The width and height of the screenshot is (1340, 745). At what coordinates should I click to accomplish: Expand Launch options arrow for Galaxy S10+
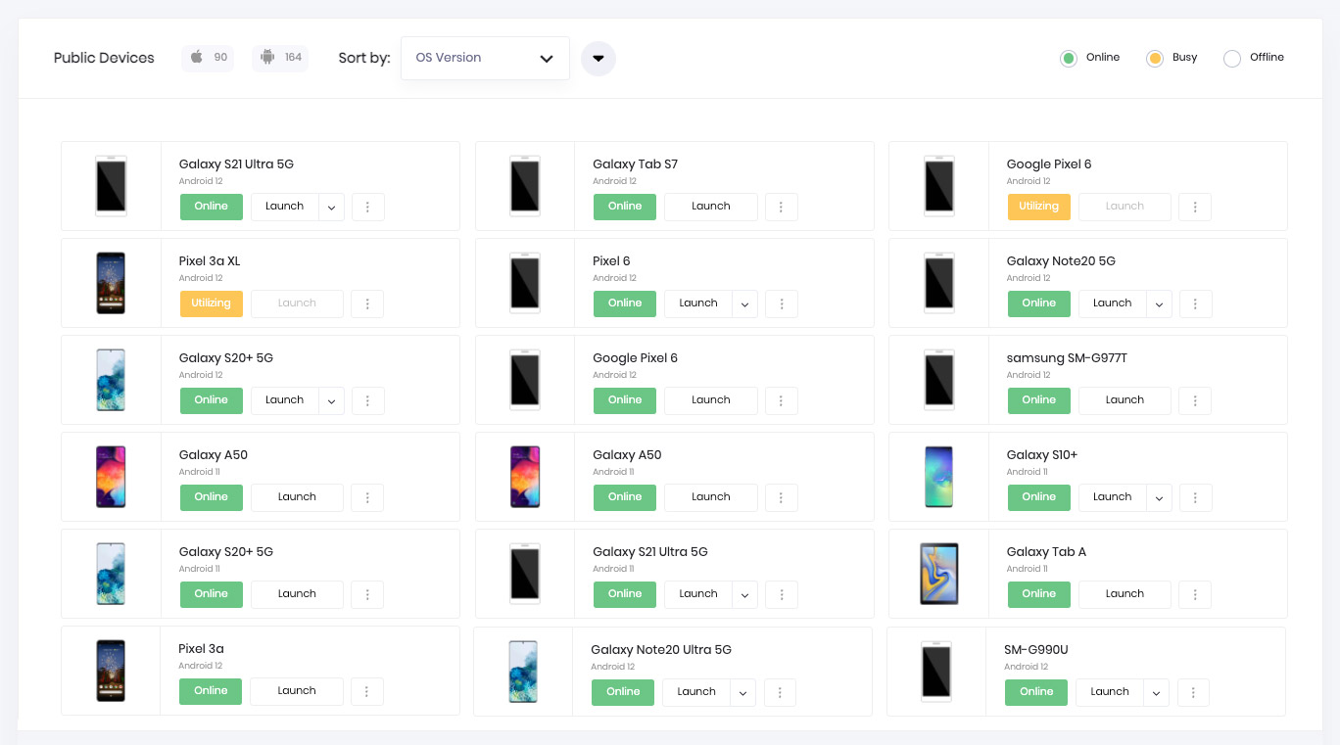(x=1159, y=497)
